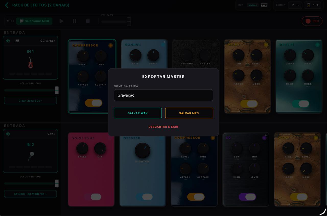Click the Nome da Faixa label

[x=126, y=86]
